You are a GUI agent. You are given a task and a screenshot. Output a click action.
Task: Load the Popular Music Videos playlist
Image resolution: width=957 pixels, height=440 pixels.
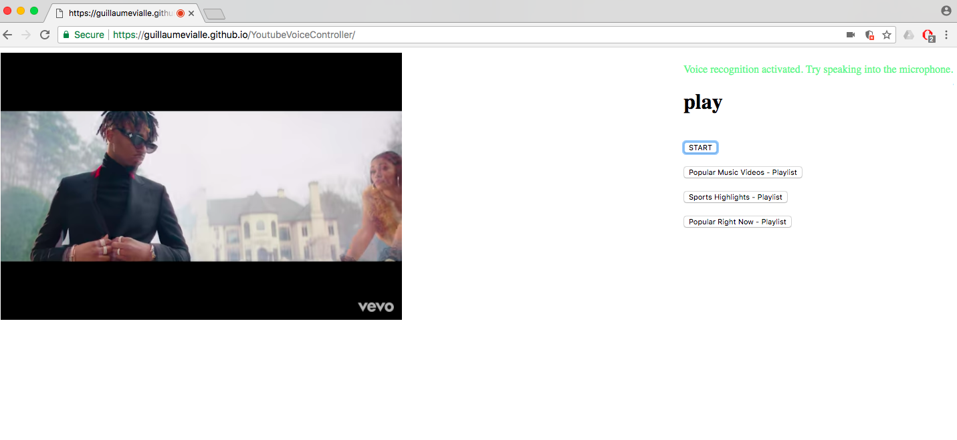(x=742, y=172)
